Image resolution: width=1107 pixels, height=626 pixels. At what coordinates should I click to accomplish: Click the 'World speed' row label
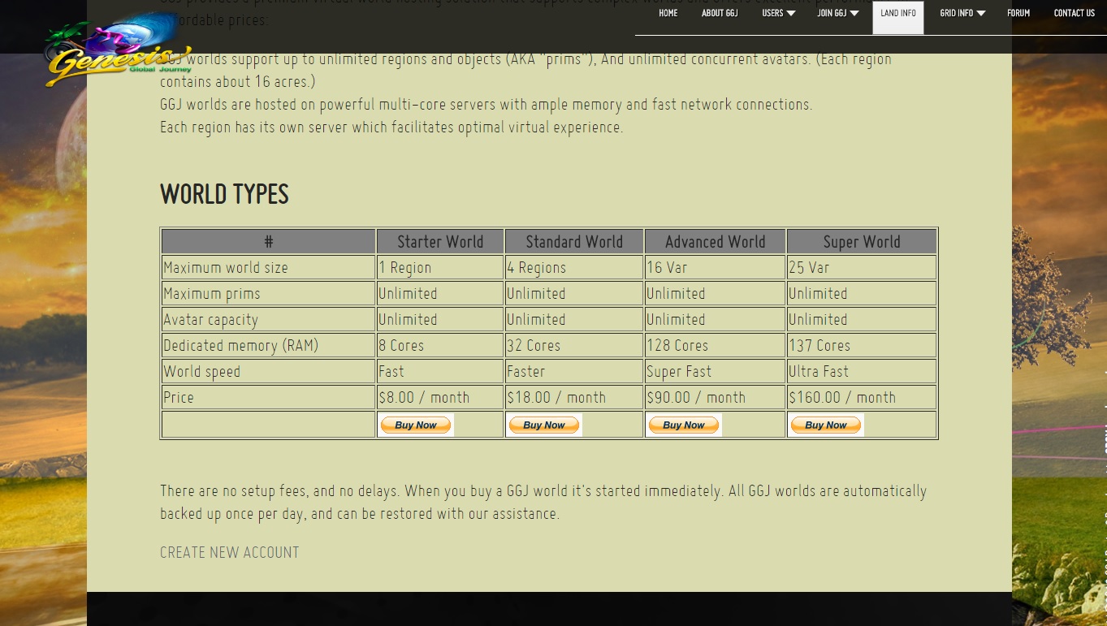269,371
